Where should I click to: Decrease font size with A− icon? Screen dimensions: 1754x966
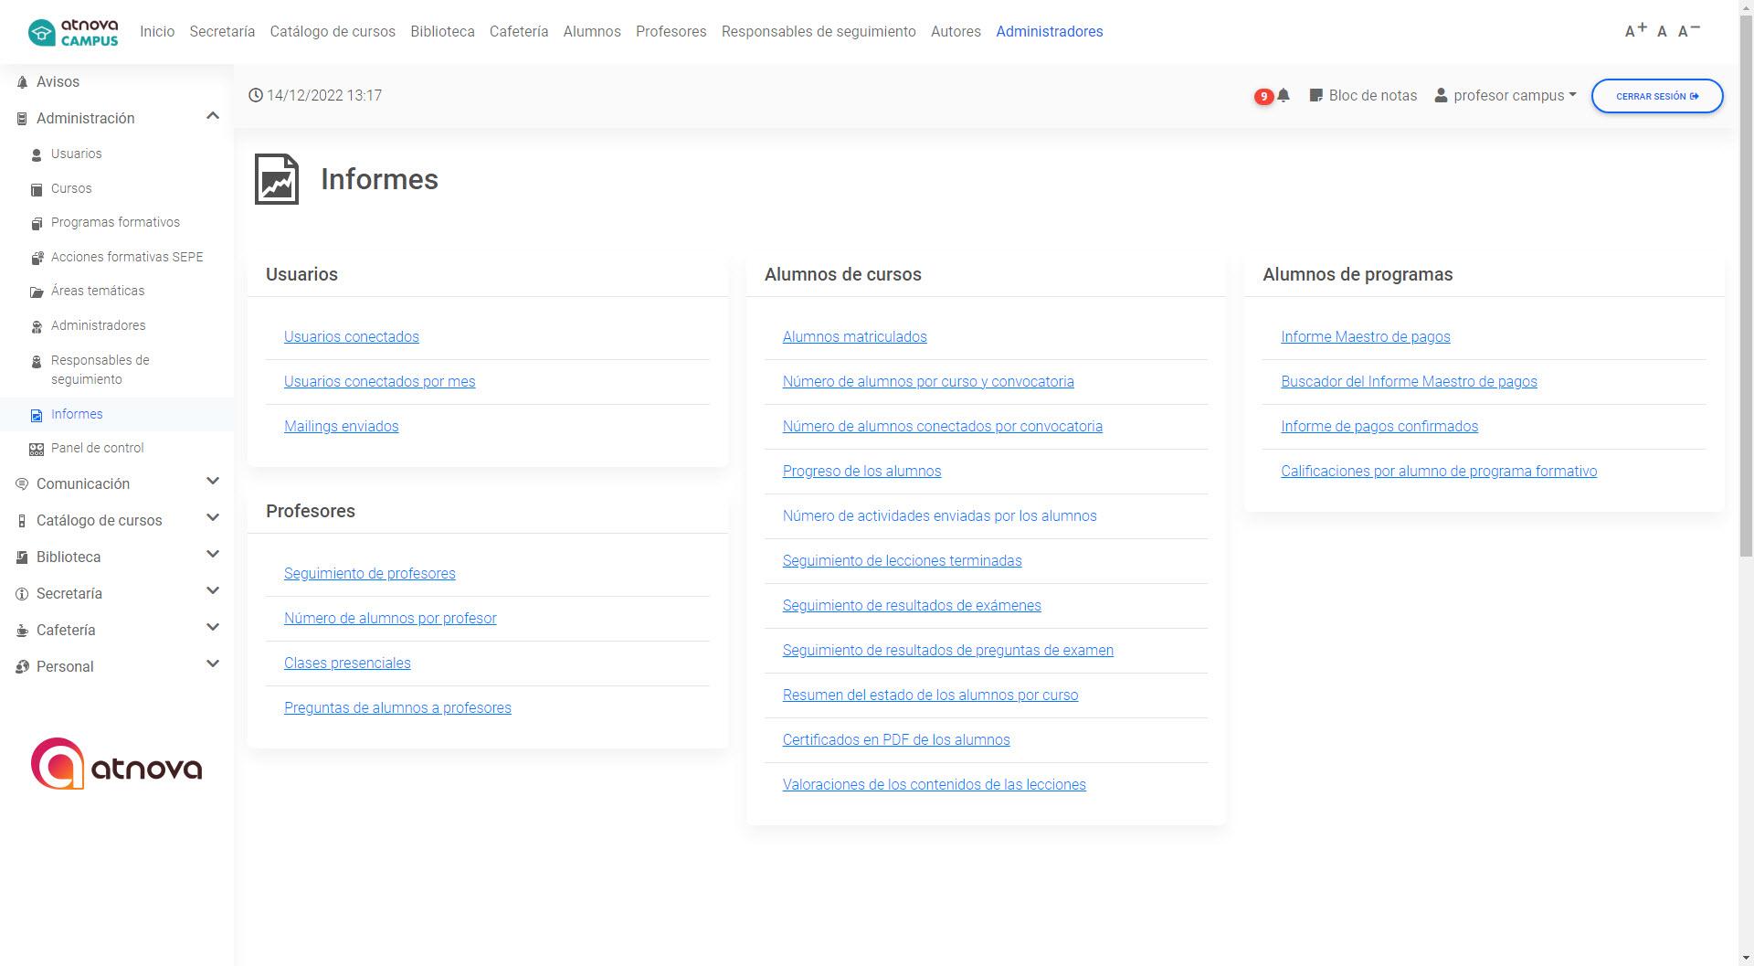pos(1688,31)
